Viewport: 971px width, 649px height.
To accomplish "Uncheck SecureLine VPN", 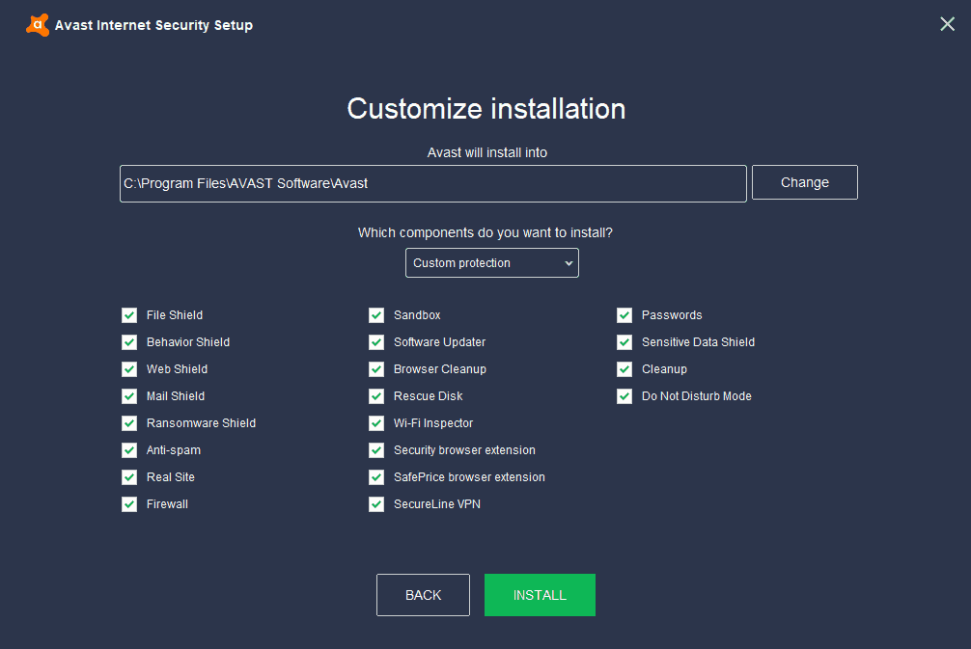I will coord(376,503).
